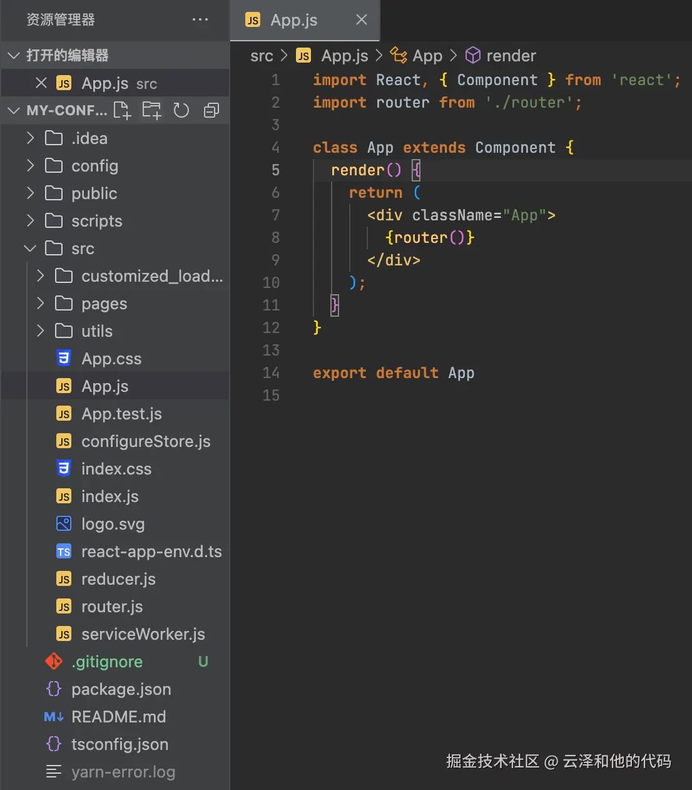This screenshot has width=692, height=790.
Task: Create a new file in the explorer
Action: 122,110
